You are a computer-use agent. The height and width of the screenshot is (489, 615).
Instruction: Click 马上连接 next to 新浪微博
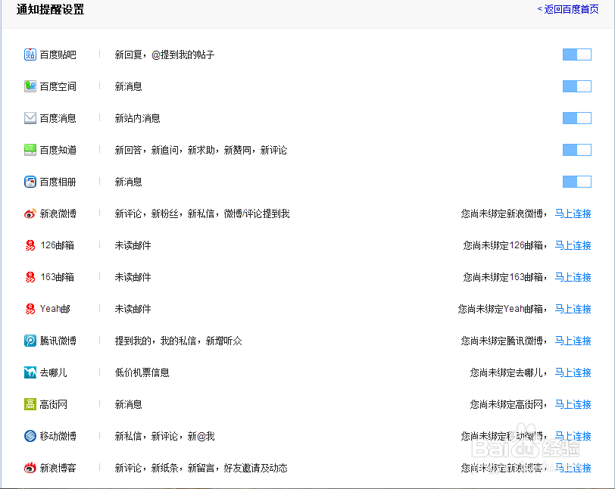coord(573,213)
